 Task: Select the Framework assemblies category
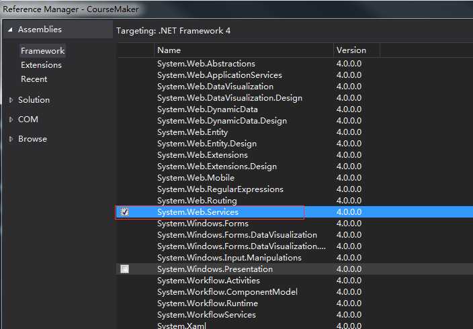pyautogui.click(x=42, y=50)
